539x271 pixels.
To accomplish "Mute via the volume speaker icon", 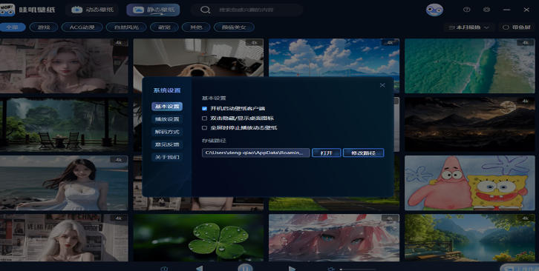I will click(331, 269).
